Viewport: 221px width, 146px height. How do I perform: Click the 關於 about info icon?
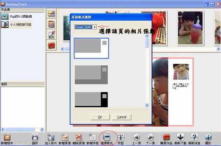click(x=208, y=137)
